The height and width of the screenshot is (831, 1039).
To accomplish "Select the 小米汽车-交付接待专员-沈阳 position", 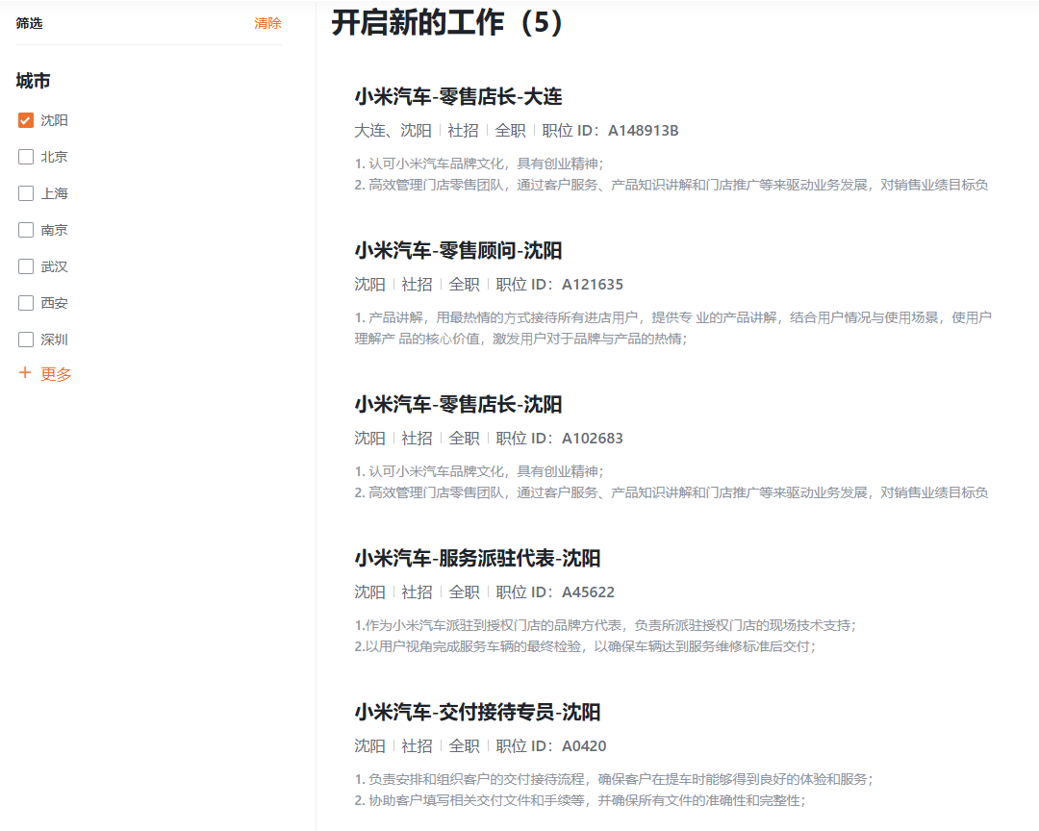I will (x=477, y=712).
